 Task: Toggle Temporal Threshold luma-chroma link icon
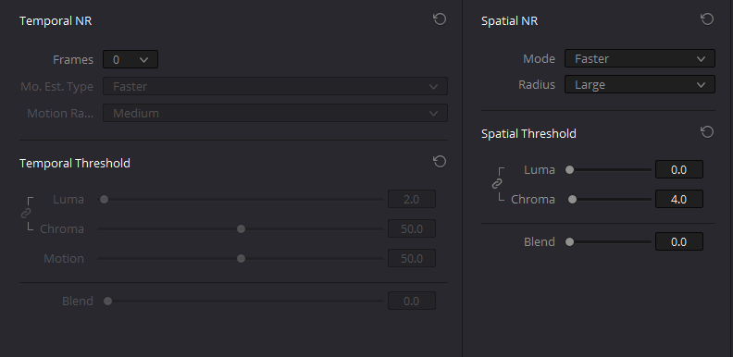26,213
